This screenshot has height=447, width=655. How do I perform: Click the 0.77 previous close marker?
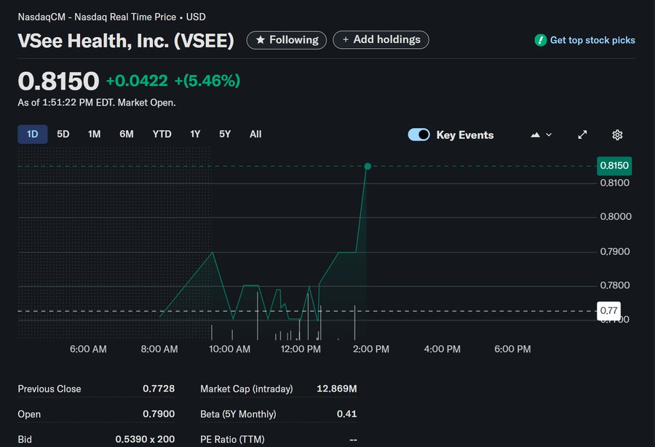(x=608, y=310)
